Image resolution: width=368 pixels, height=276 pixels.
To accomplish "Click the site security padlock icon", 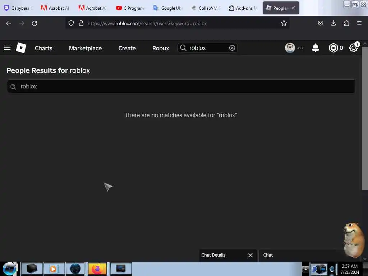I will [x=81, y=23].
